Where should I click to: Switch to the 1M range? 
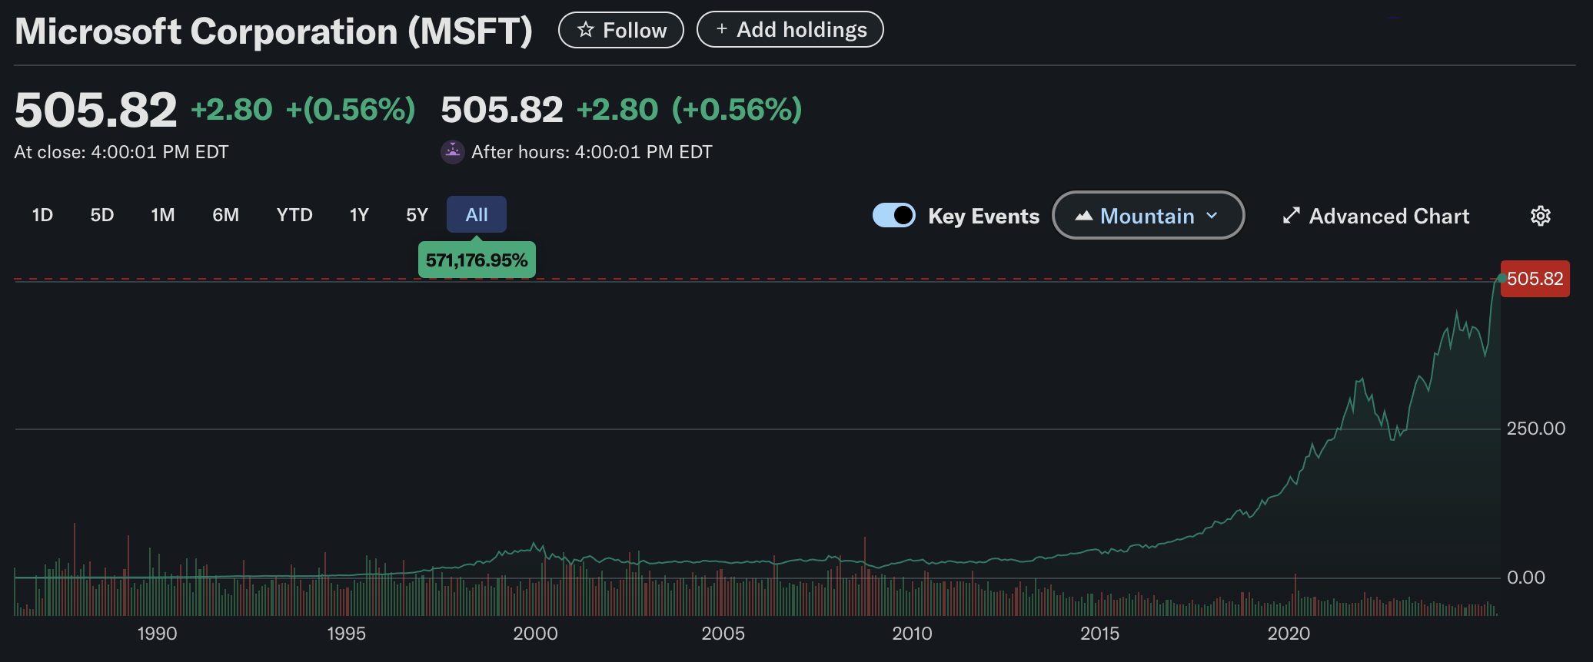point(163,215)
